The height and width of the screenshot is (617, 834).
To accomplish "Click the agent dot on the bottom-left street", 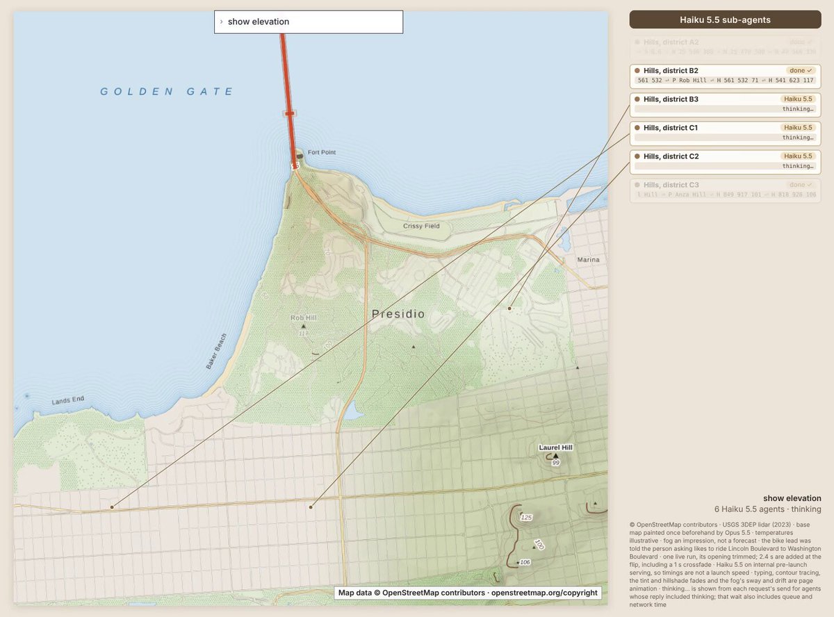I will [x=112, y=507].
